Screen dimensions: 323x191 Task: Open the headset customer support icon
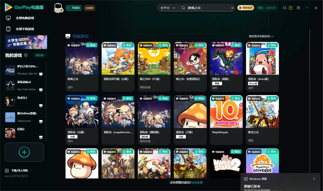pos(285,8)
